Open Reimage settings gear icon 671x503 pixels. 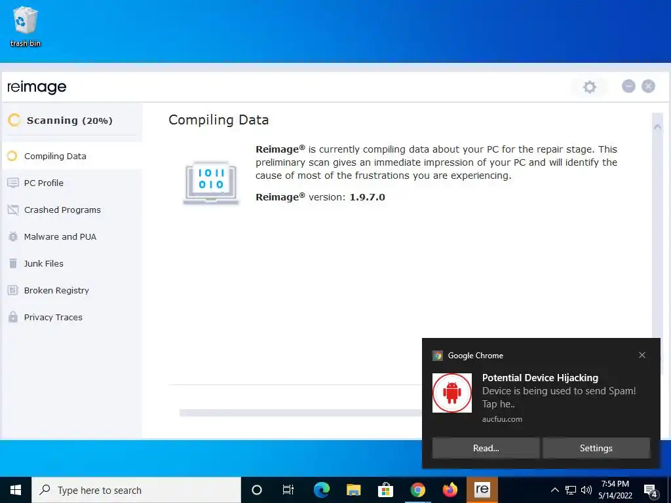589,87
